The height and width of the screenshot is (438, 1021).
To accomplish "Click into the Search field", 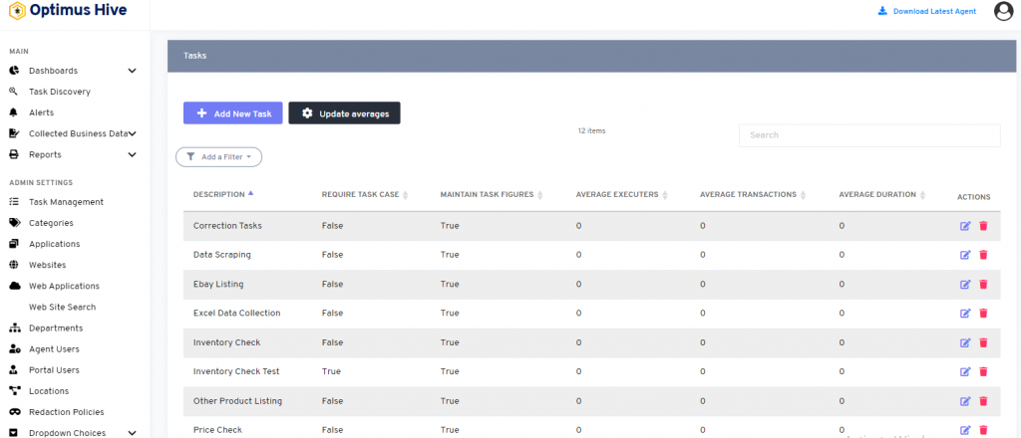I will (869, 135).
